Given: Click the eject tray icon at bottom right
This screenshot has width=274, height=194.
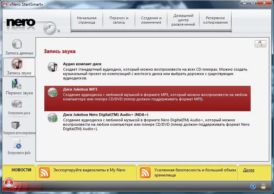Looking at the screenshot, I should click(263, 187).
